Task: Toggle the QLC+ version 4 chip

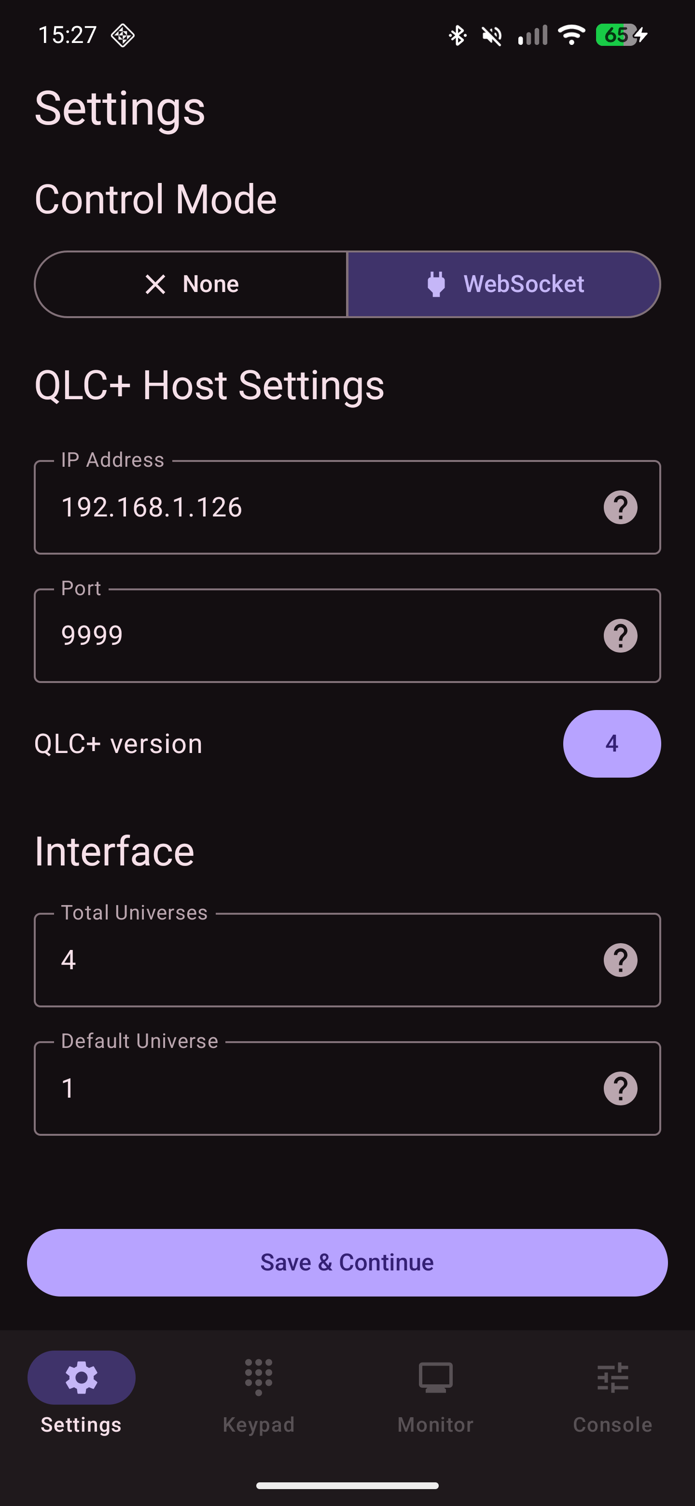Action: (x=612, y=744)
